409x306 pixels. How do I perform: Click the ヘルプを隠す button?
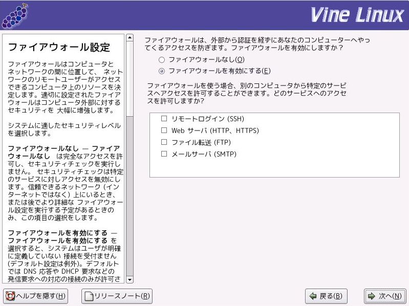[x=36, y=296]
